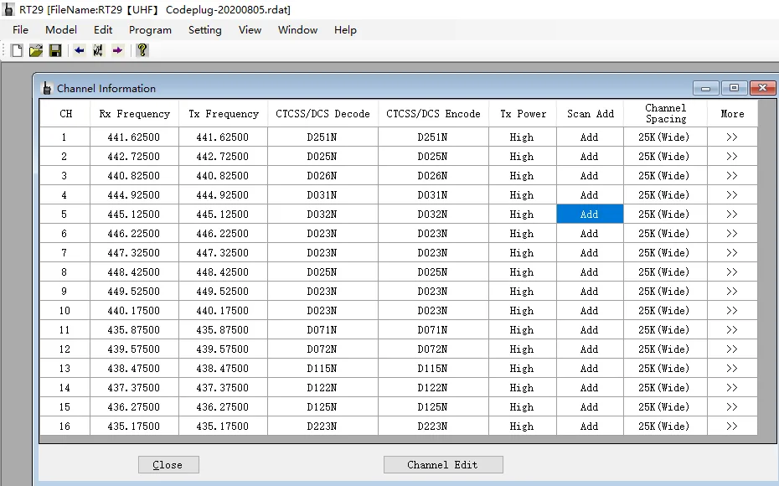The height and width of the screenshot is (486, 779).
Task: Expand More options for channel 16
Action: 732,427
